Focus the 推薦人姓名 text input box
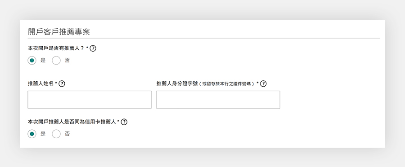The image size is (405, 167). pyautogui.click(x=90, y=100)
